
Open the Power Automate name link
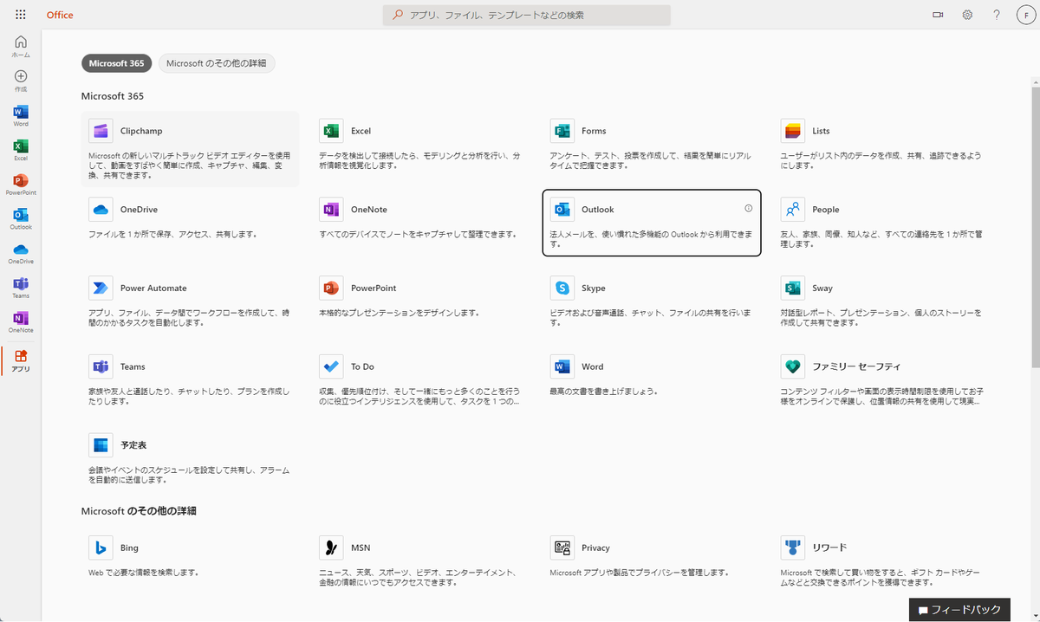coord(153,288)
